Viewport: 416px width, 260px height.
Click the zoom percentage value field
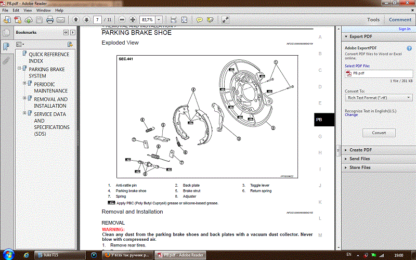click(x=147, y=20)
